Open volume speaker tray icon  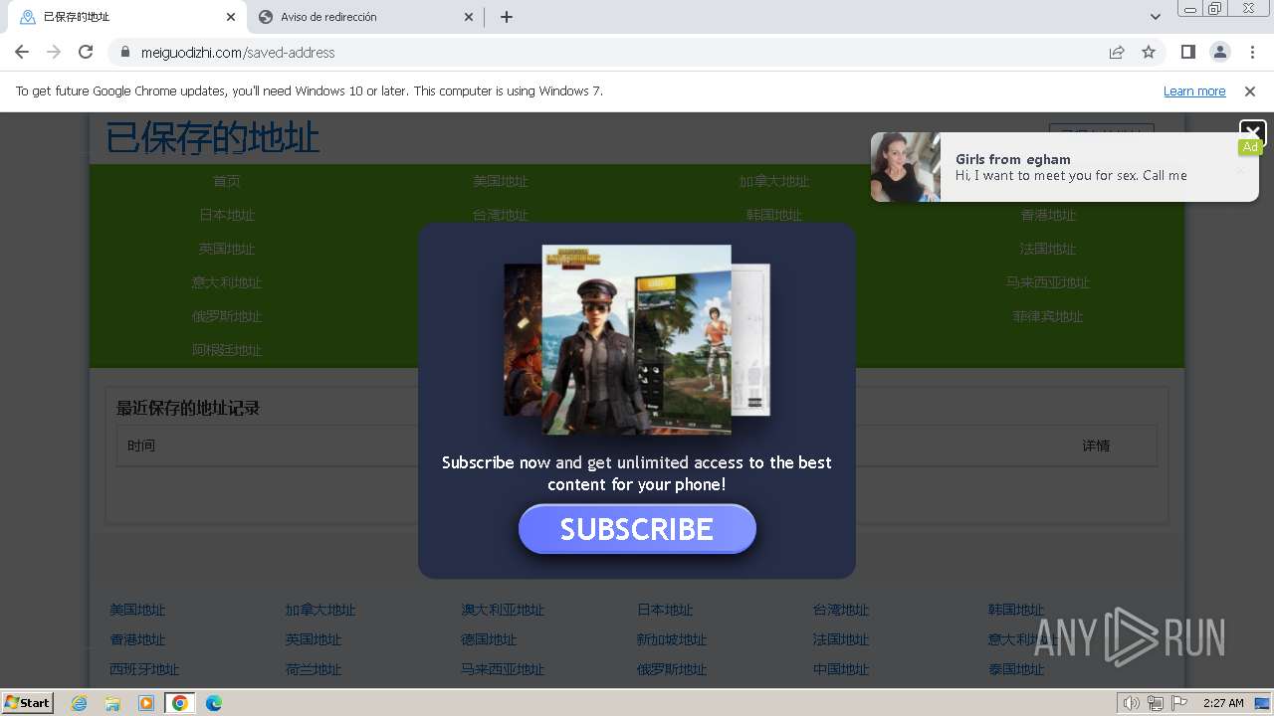point(1131,703)
